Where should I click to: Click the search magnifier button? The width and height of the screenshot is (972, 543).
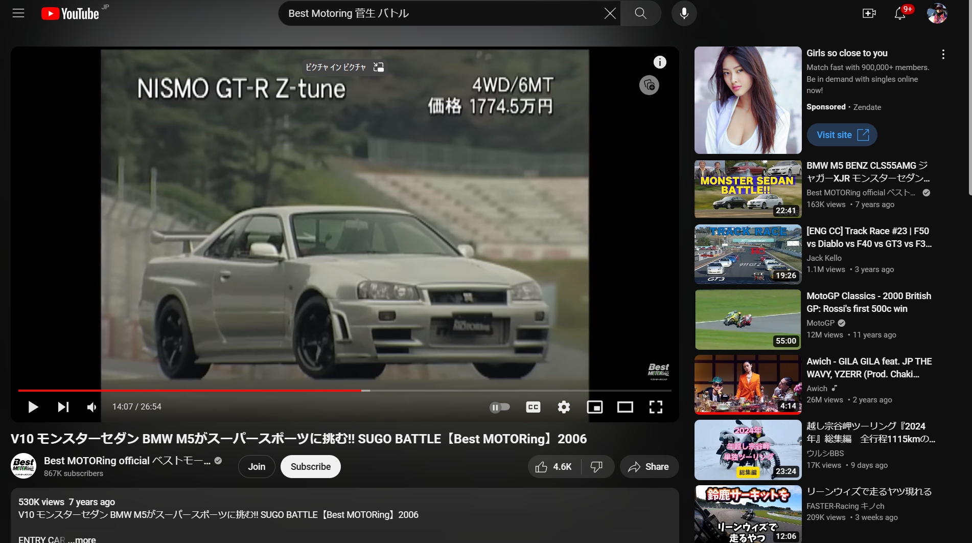click(641, 13)
